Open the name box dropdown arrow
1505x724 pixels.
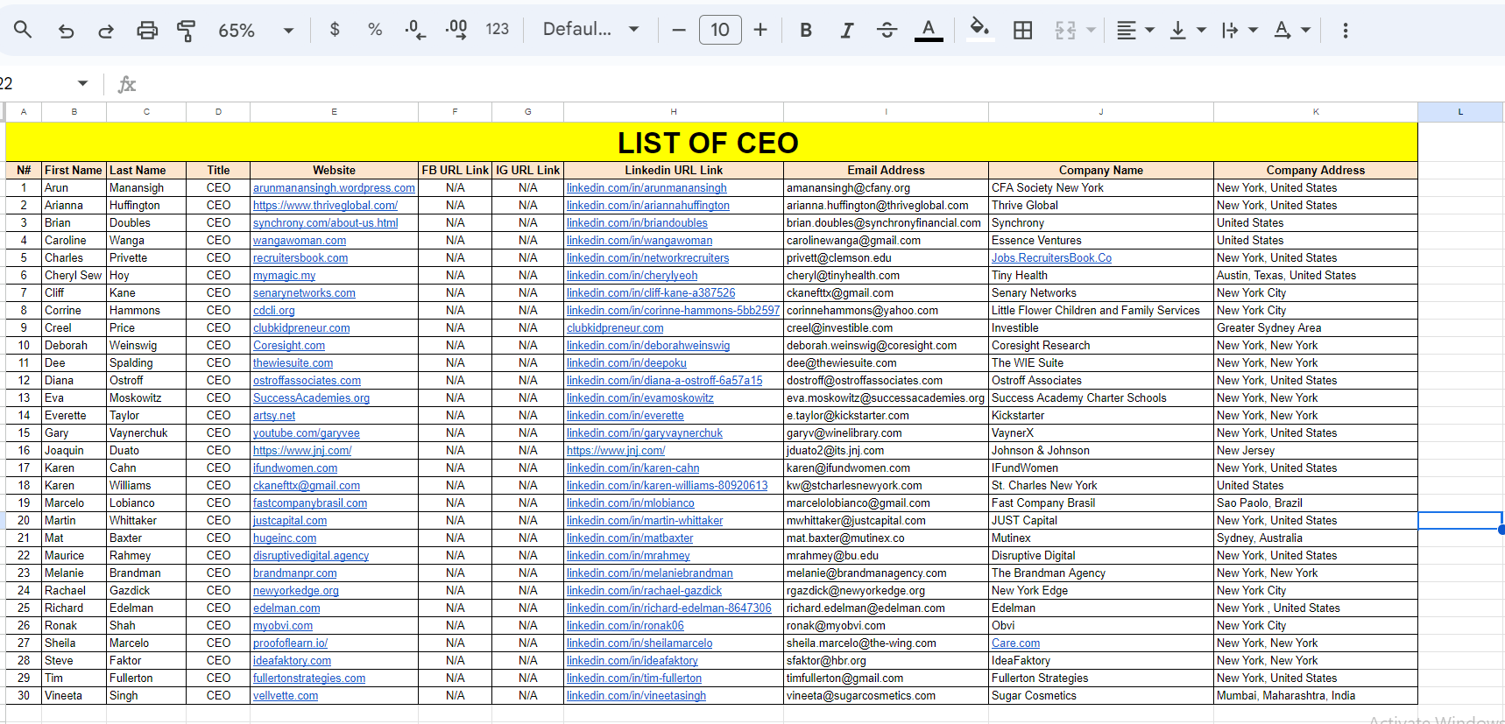[83, 83]
